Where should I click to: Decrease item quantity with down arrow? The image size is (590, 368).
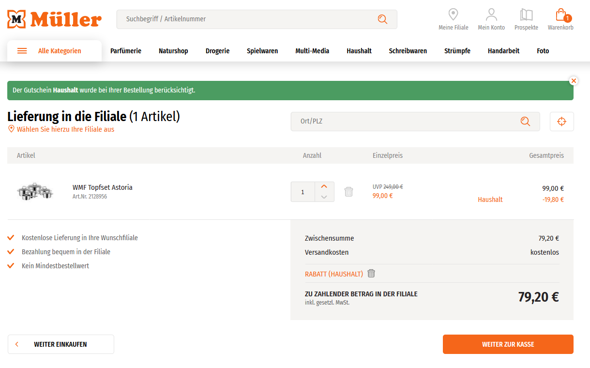click(324, 197)
